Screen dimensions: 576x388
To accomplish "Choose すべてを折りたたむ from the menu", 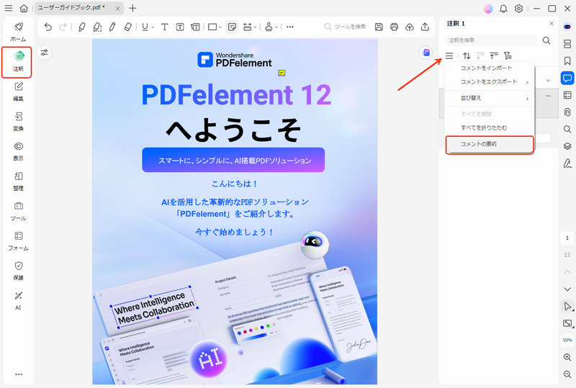I will click(x=490, y=128).
